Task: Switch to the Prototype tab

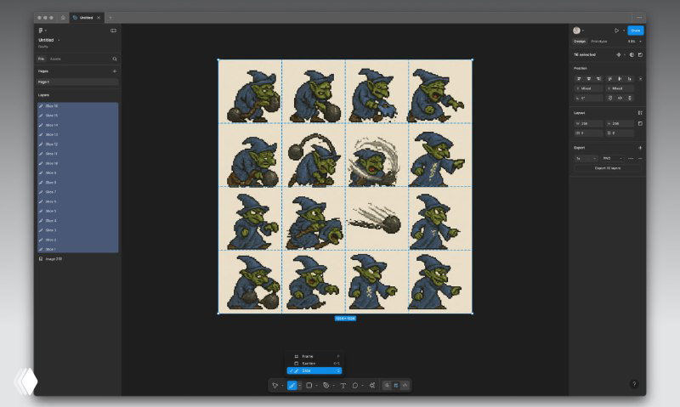Action: pos(599,42)
